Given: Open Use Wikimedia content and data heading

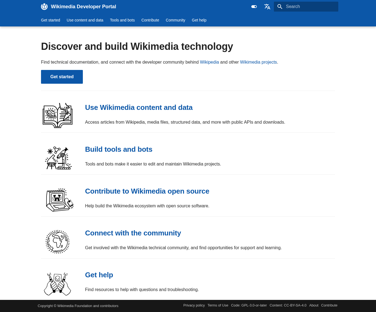Looking at the screenshot, I should coord(139,107).
